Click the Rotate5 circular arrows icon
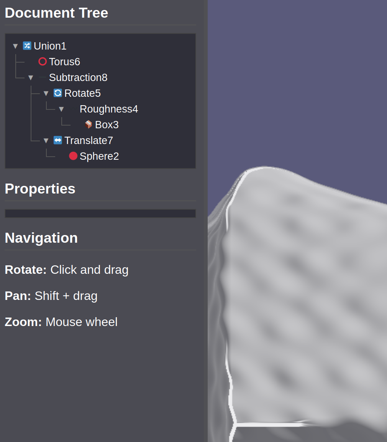This screenshot has height=442, width=387. pyautogui.click(x=58, y=93)
